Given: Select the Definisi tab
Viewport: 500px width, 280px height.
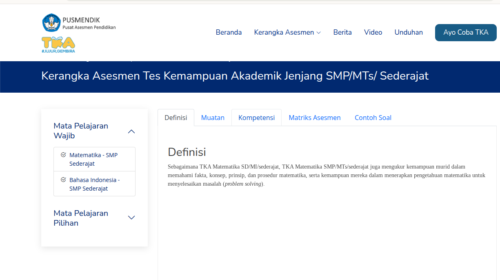Looking at the screenshot, I should pos(176,118).
